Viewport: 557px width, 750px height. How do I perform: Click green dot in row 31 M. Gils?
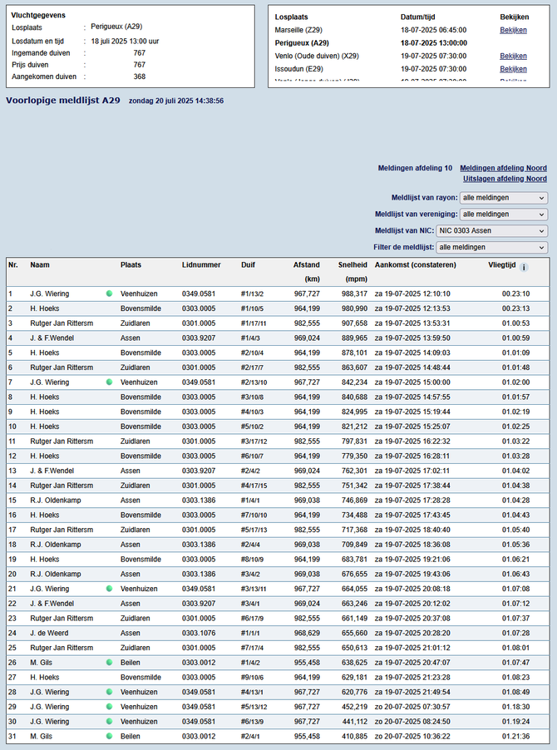(109, 736)
